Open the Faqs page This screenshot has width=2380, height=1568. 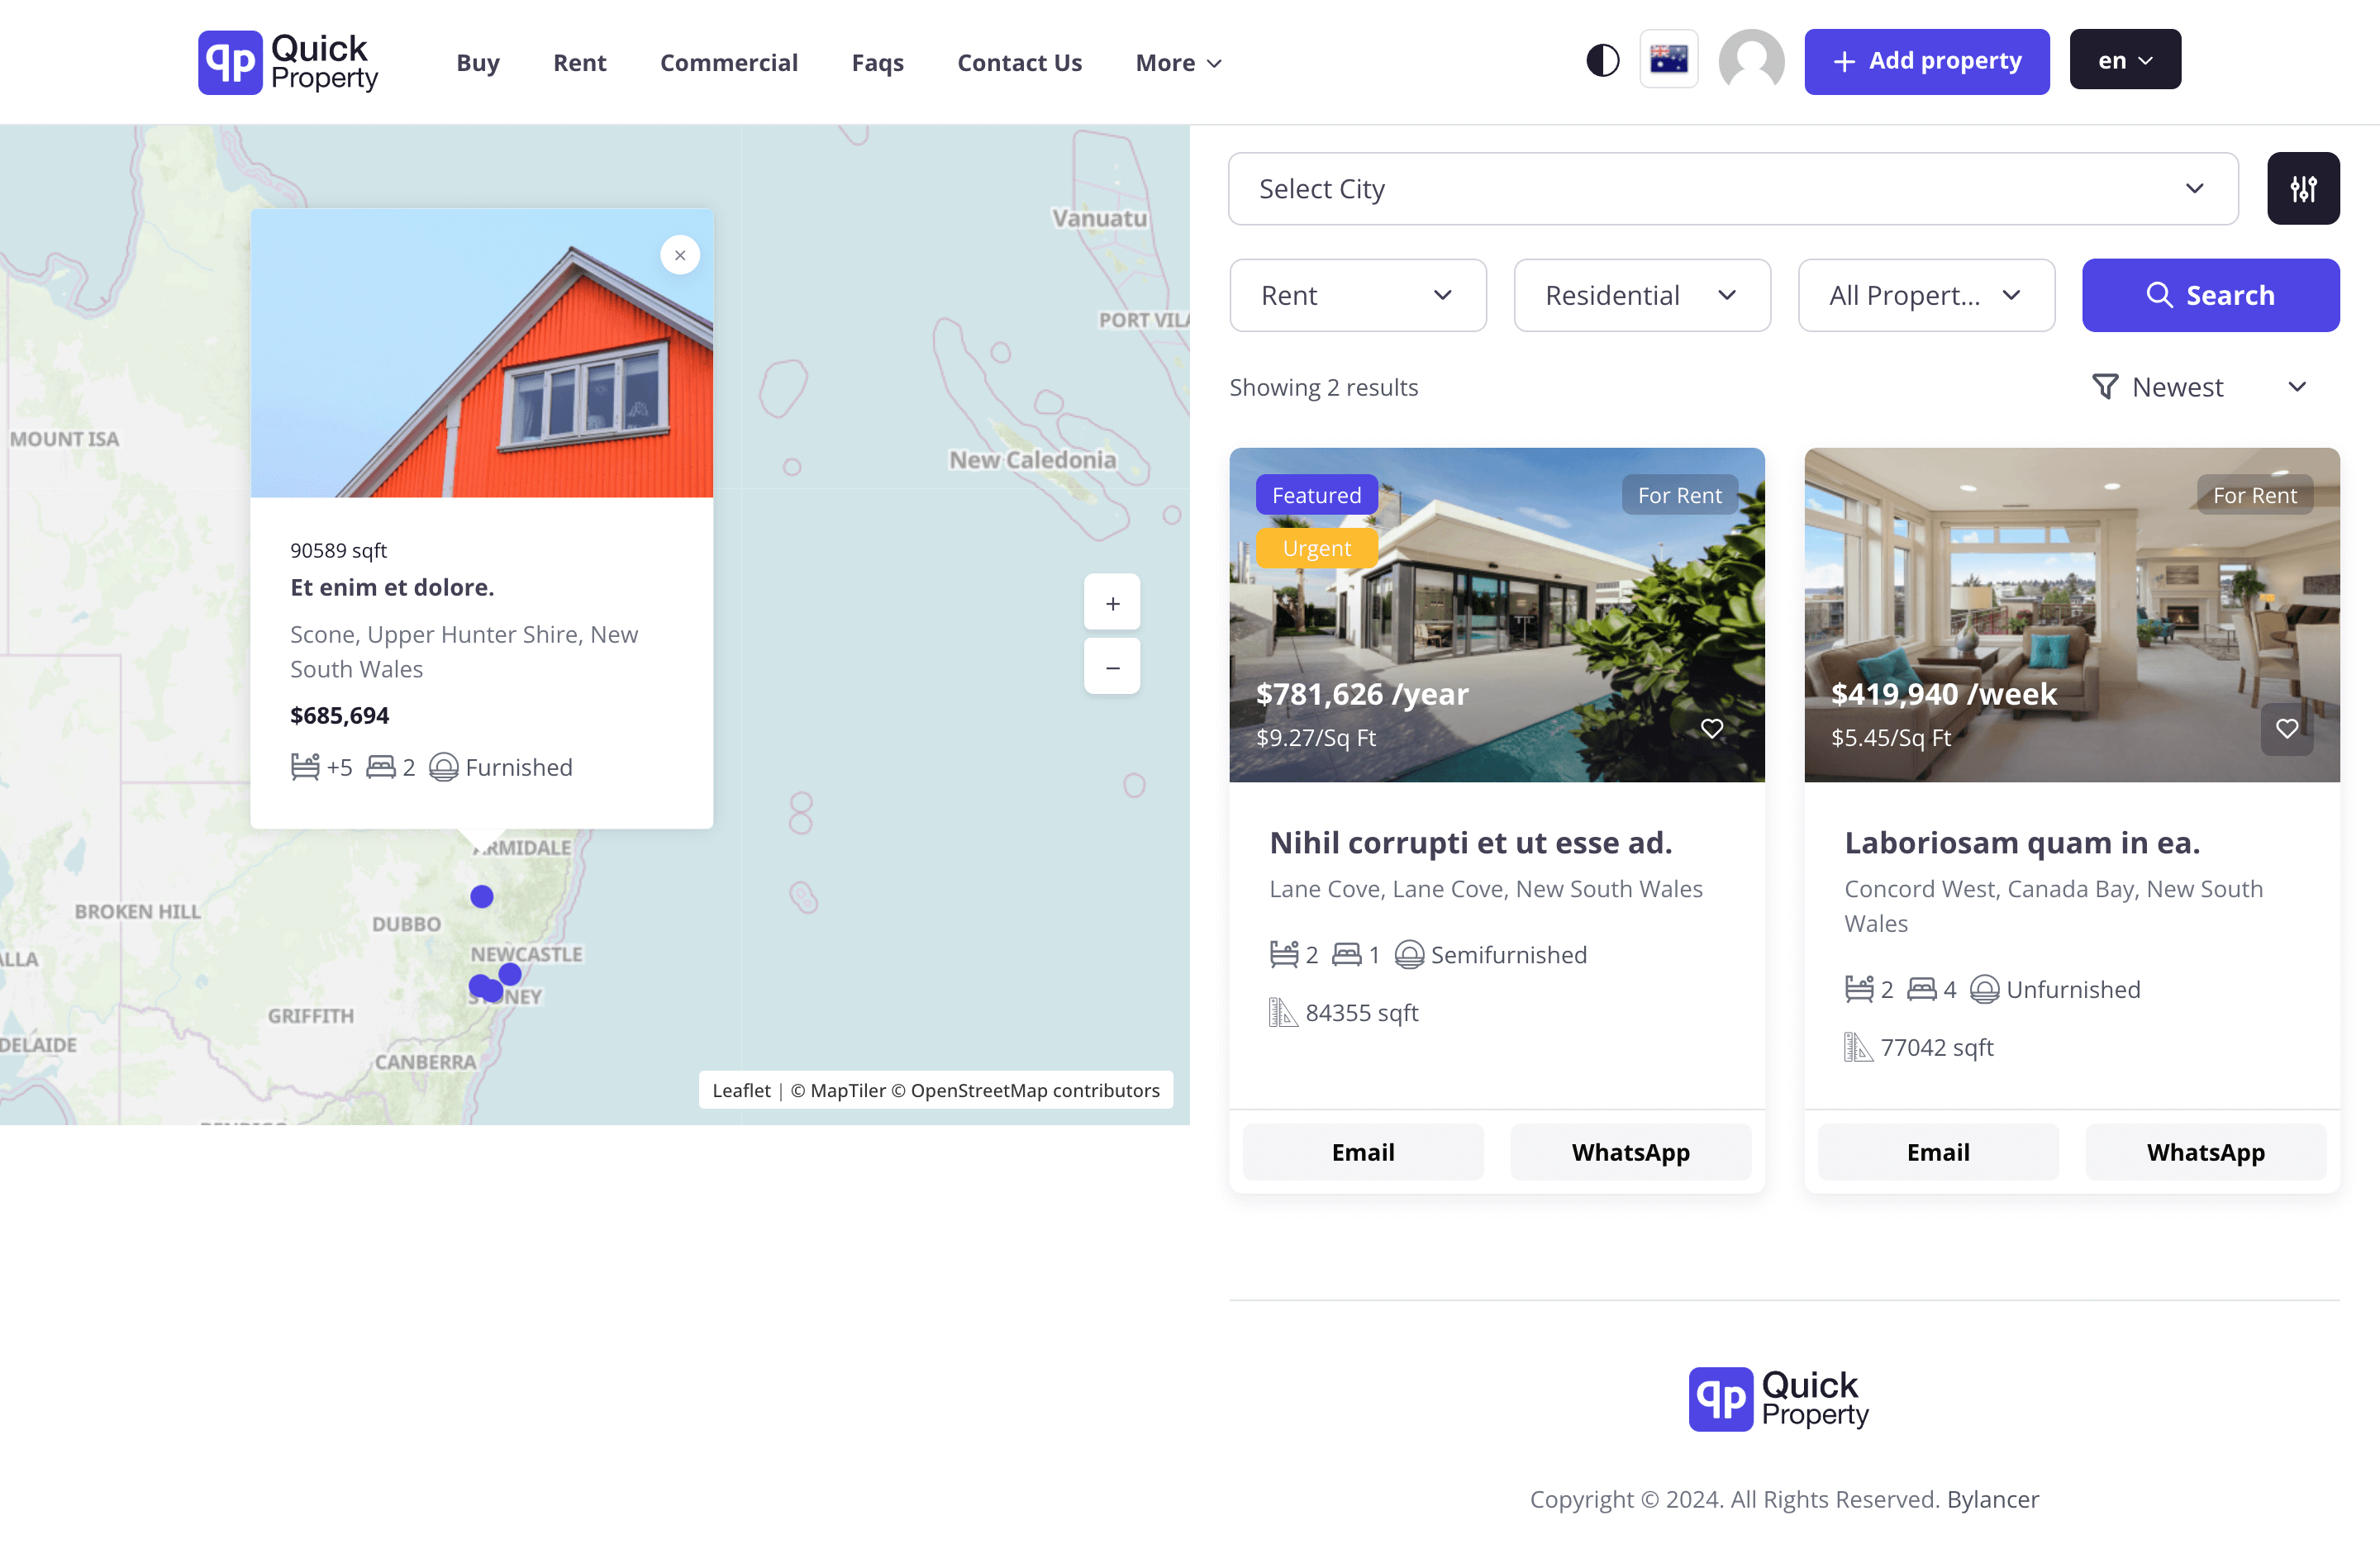pyautogui.click(x=877, y=63)
